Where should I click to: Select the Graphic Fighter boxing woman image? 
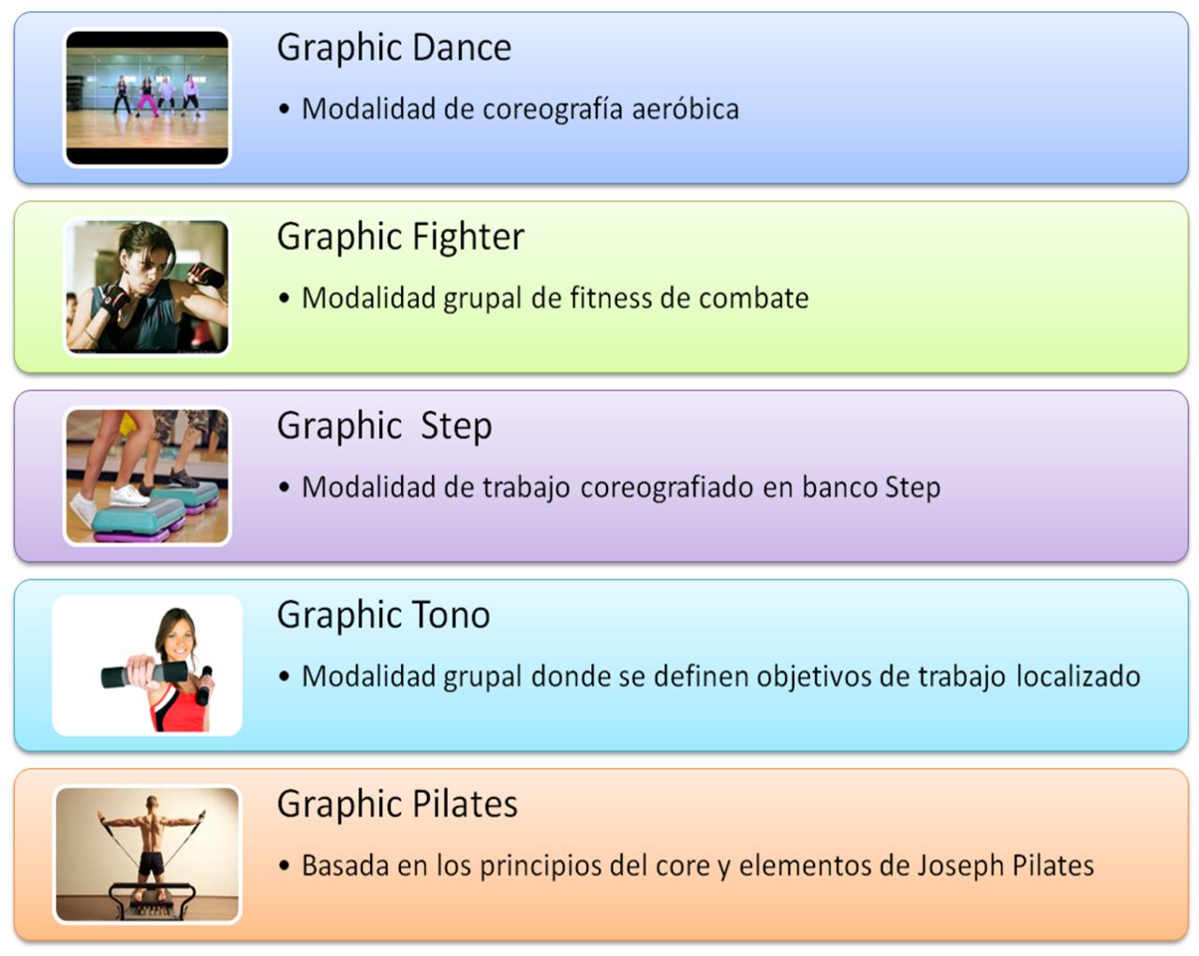(x=147, y=287)
